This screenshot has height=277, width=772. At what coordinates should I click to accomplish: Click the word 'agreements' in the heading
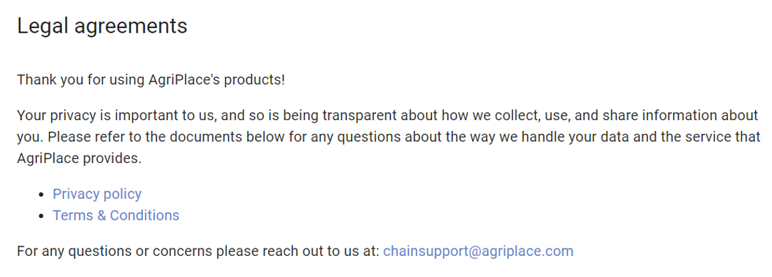131,27
